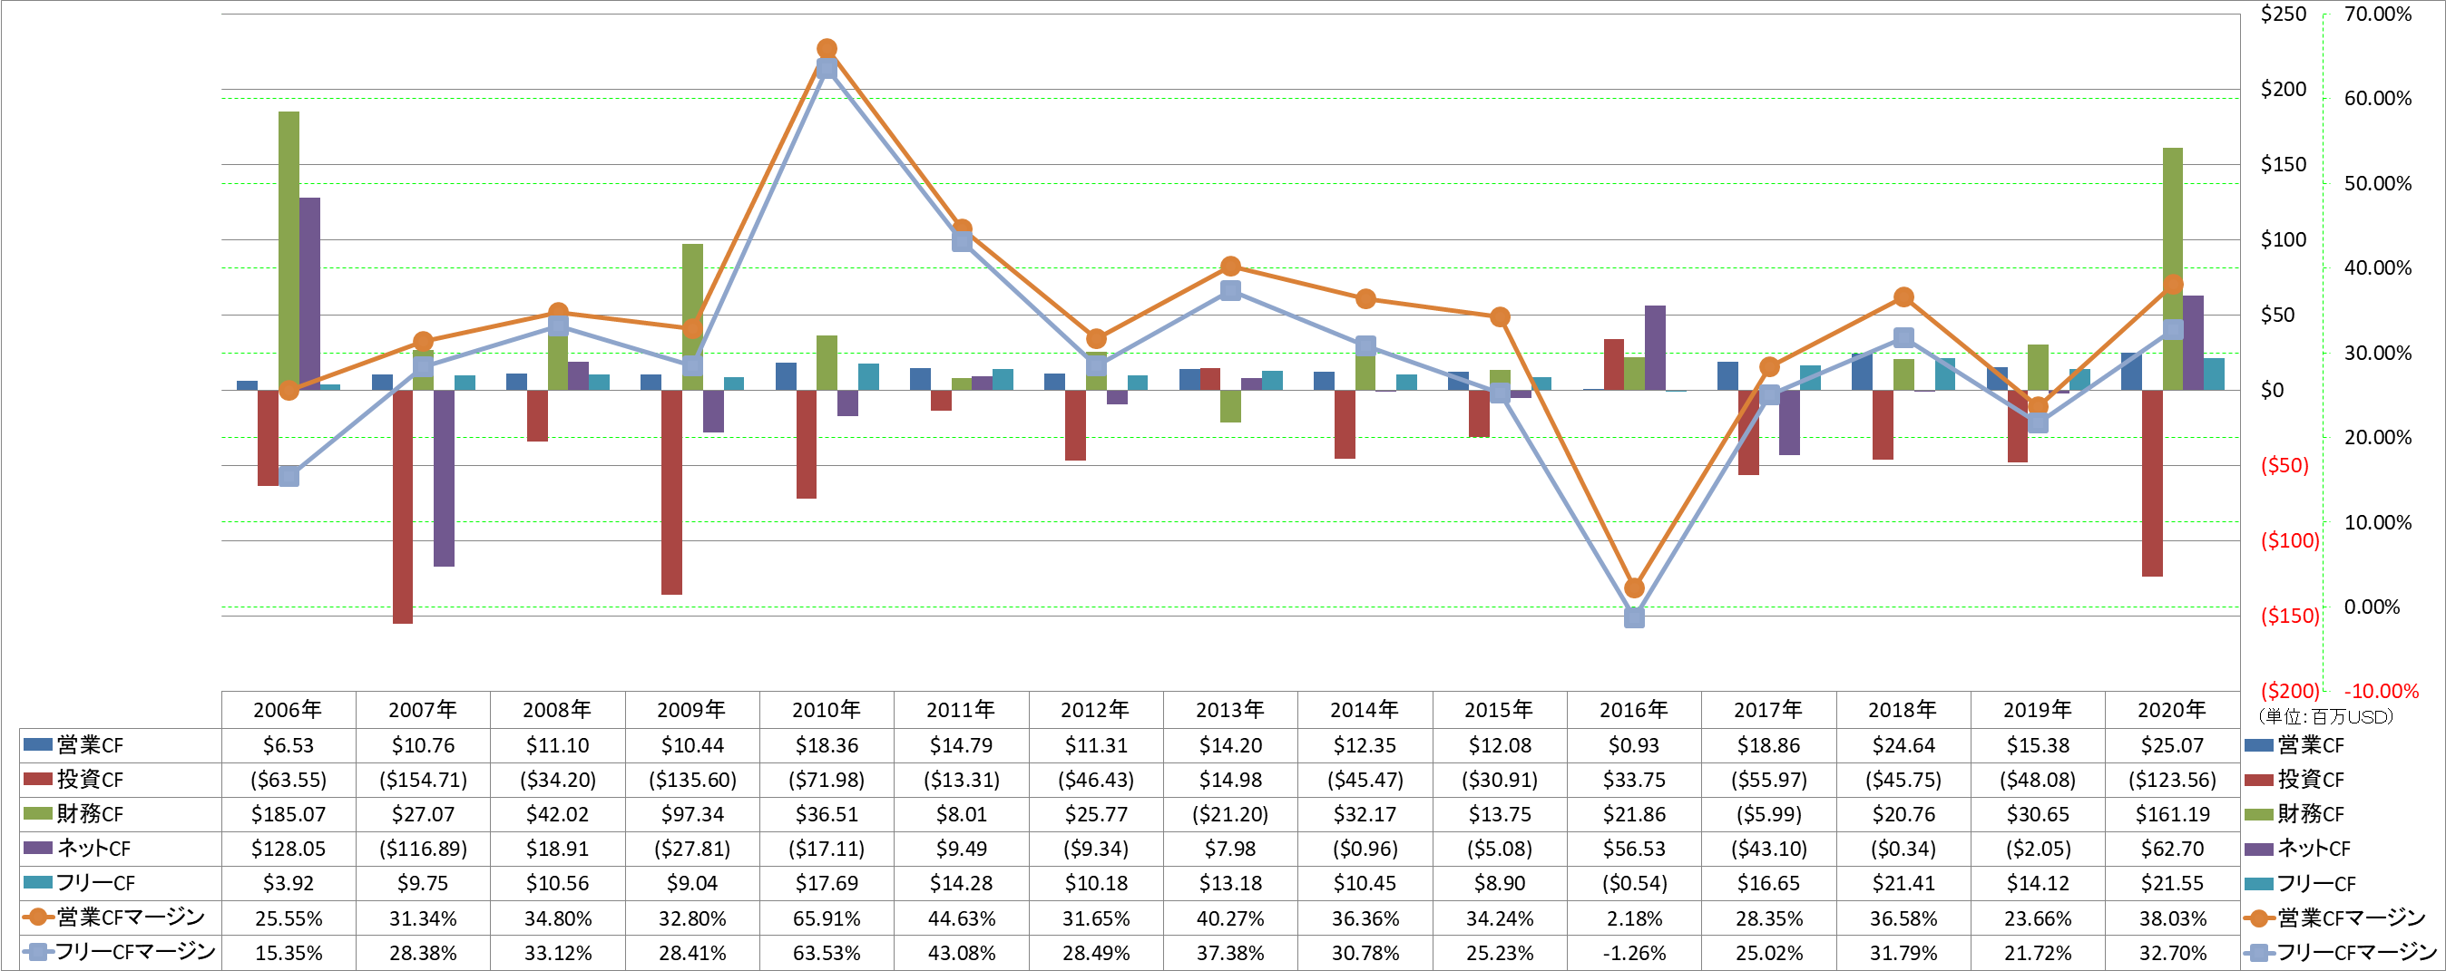This screenshot has height=971, width=2446.
Task: Select the 営業CFマージン legend on left
Action: click(131, 917)
